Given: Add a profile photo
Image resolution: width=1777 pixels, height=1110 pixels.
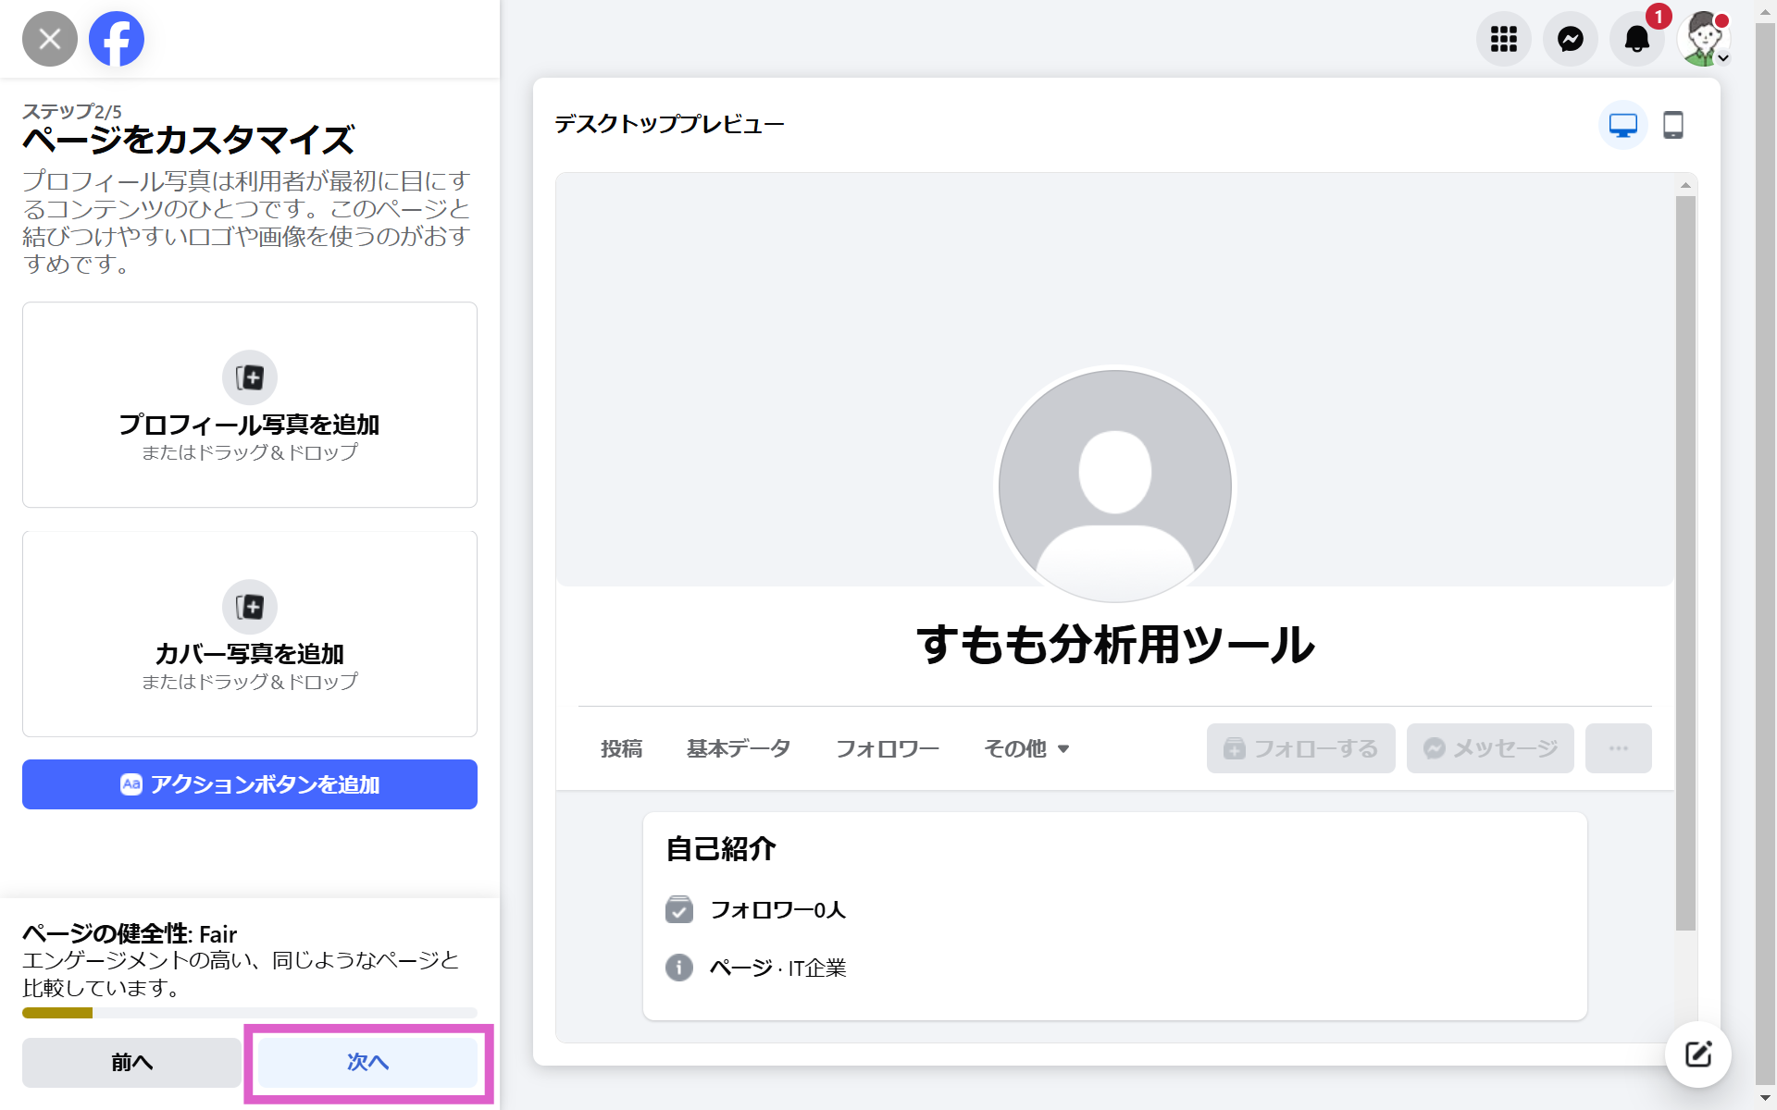Looking at the screenshot, I should 250,404.
